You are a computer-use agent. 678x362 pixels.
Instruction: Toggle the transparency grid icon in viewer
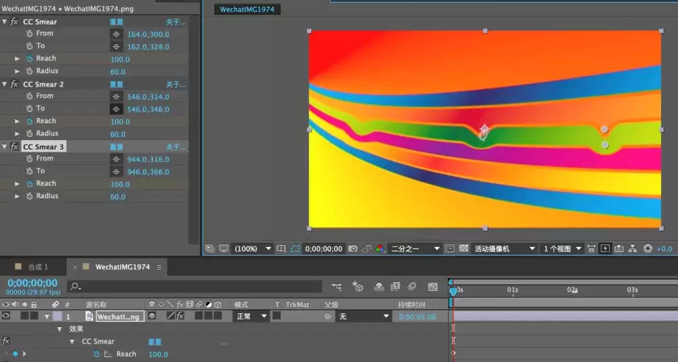(x=464, y=248)
